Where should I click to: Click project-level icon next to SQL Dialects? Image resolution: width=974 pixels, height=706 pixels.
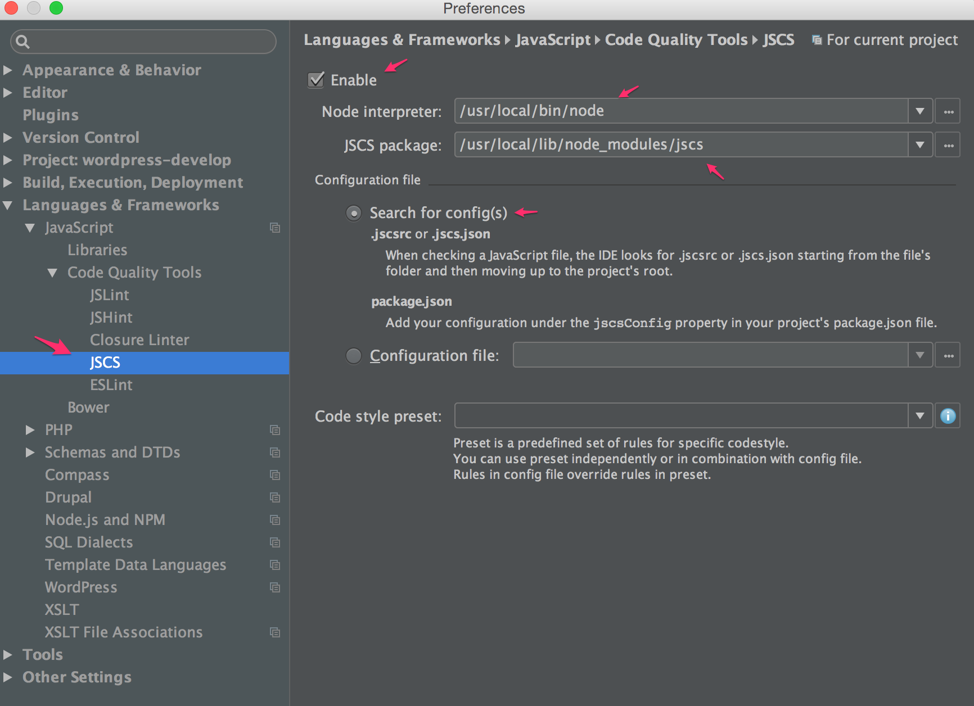coord(275,542)
